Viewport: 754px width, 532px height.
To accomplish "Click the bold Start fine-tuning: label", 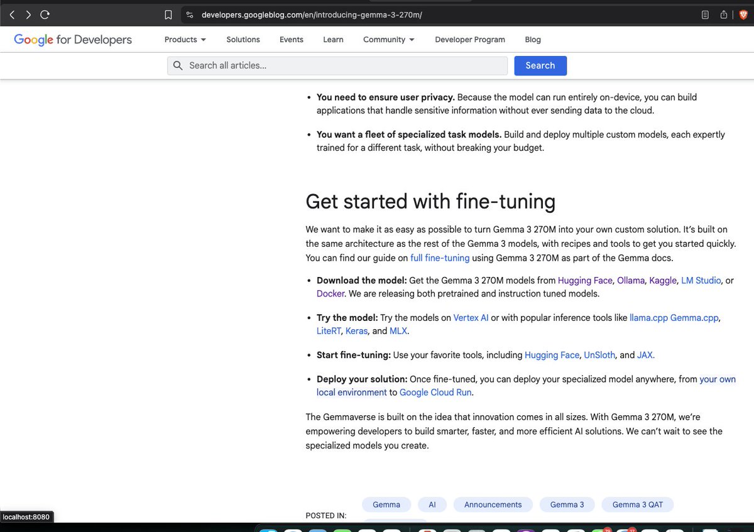I will [354, 355].
